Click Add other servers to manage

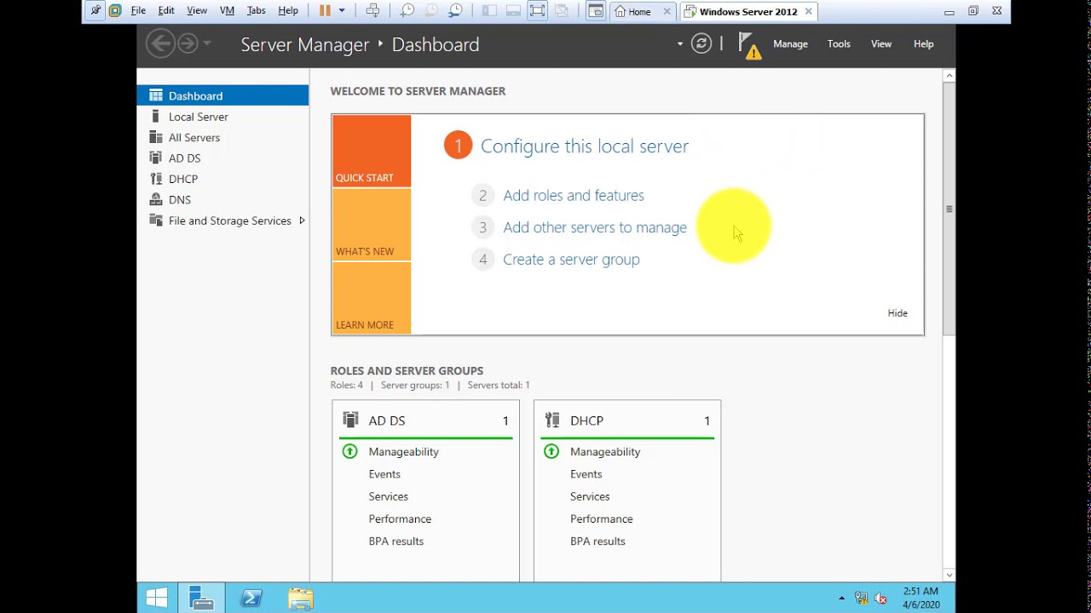pyautogui.click(x=595, y=227)
